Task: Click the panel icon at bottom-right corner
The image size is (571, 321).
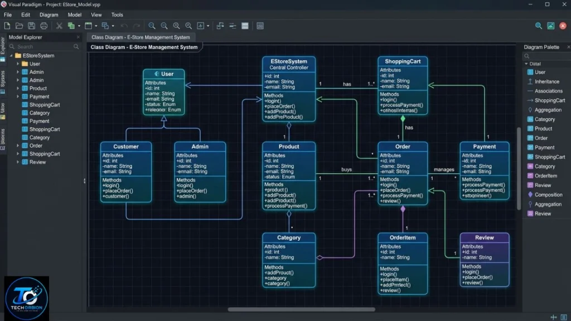Action: (x=564, y=317)
